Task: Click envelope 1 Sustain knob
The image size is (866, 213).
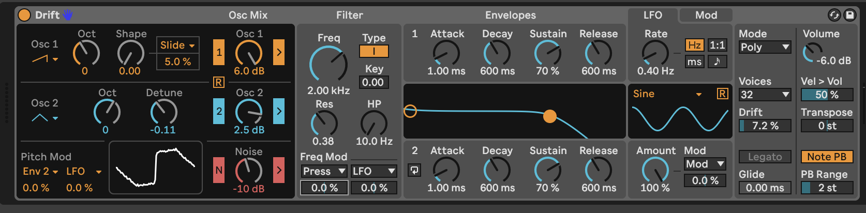Action: tap(547, 53)
